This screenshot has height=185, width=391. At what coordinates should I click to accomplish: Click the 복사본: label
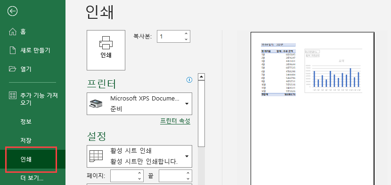click(143, 36)
